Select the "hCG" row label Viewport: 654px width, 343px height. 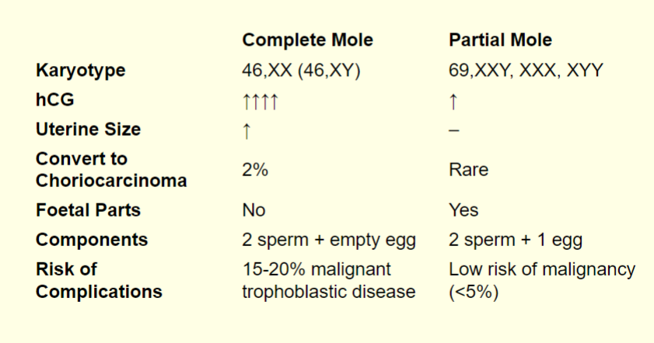tap(55, 101)
